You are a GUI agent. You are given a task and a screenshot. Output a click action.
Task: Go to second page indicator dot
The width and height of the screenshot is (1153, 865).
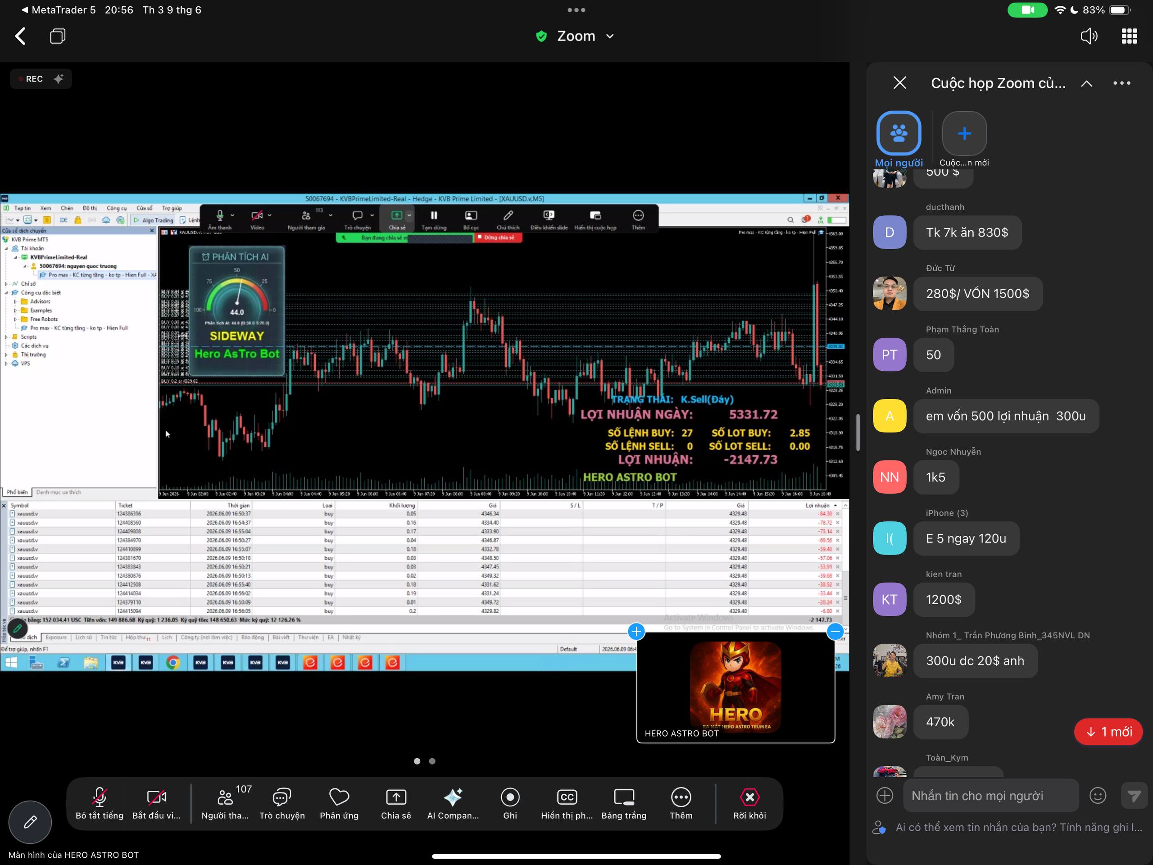coord(432,761)
